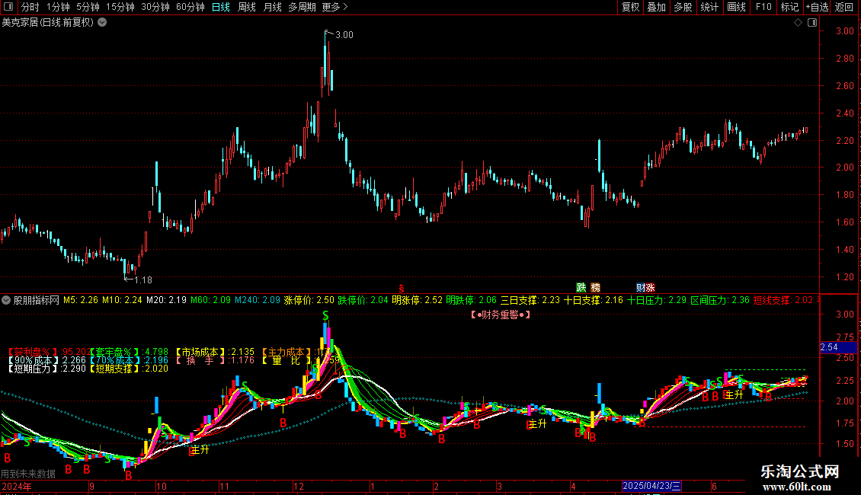Open the 复权 adjustment menu
Image resolution: width=861 pixels, height=495 pixels.
(630, 7)
